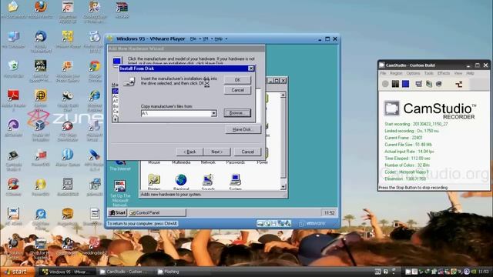Select the Regional Settings globe icon
Image resolution: width=493 pixels, height=277 pixels.
click(181, 180)
